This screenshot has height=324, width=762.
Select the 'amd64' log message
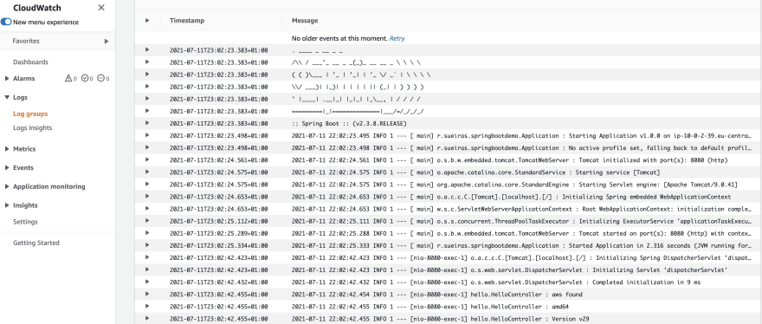coord(430,307)
